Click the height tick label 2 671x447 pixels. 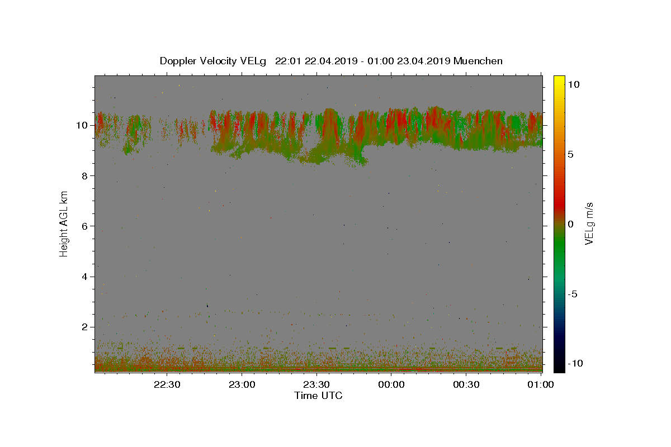pos(85,327)
